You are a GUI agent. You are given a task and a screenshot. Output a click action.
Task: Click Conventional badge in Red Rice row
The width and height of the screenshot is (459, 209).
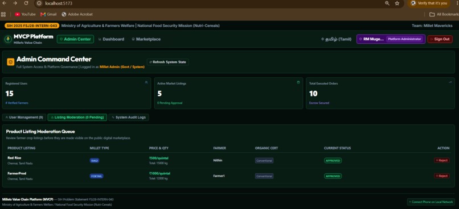tap(264, 161)
